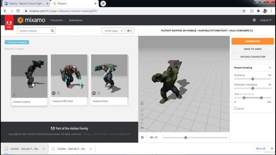
Task: Click the Trim start handle
Action: [x=244, y=98]
